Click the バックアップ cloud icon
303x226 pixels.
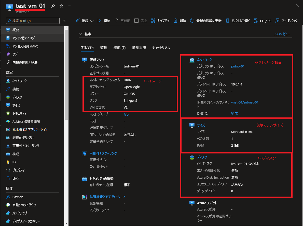(8, 213)
